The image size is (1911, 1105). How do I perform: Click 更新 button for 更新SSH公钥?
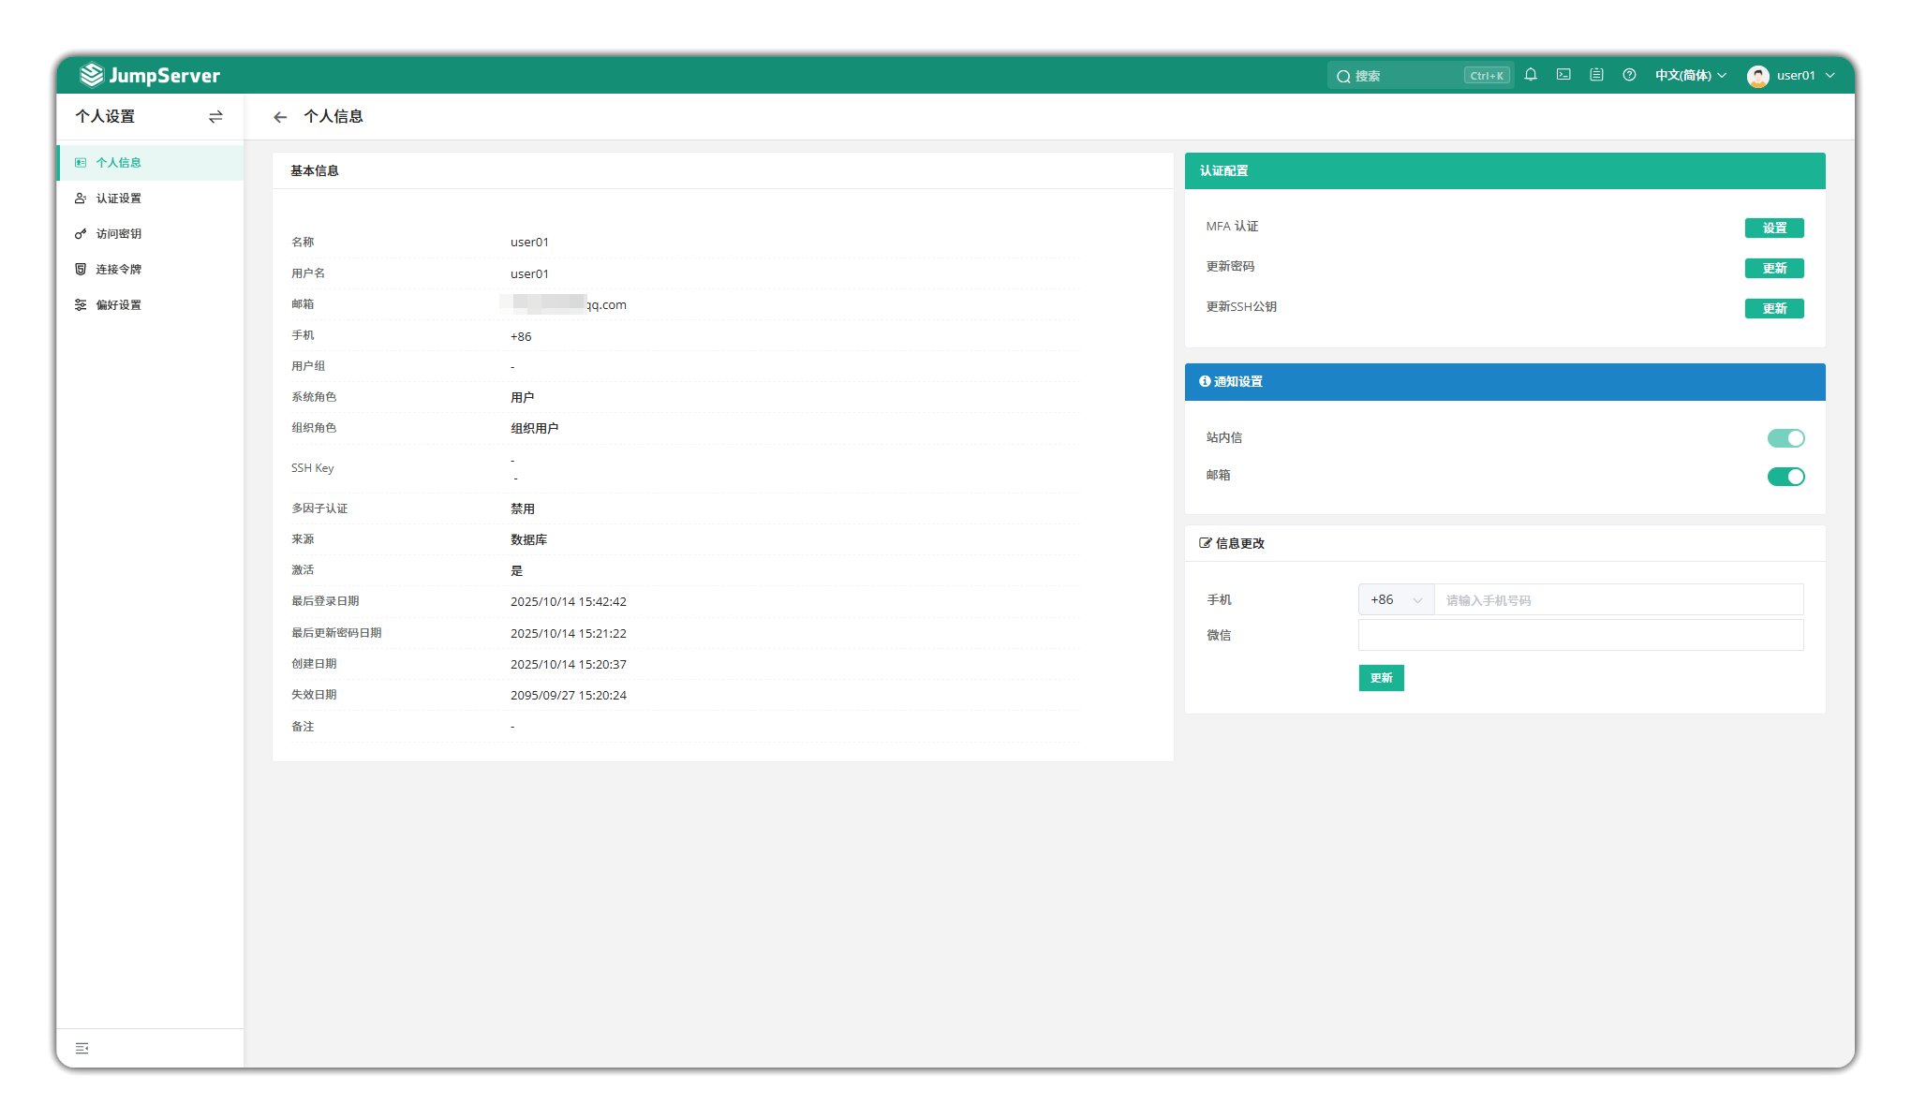[x=1774, y=308]
